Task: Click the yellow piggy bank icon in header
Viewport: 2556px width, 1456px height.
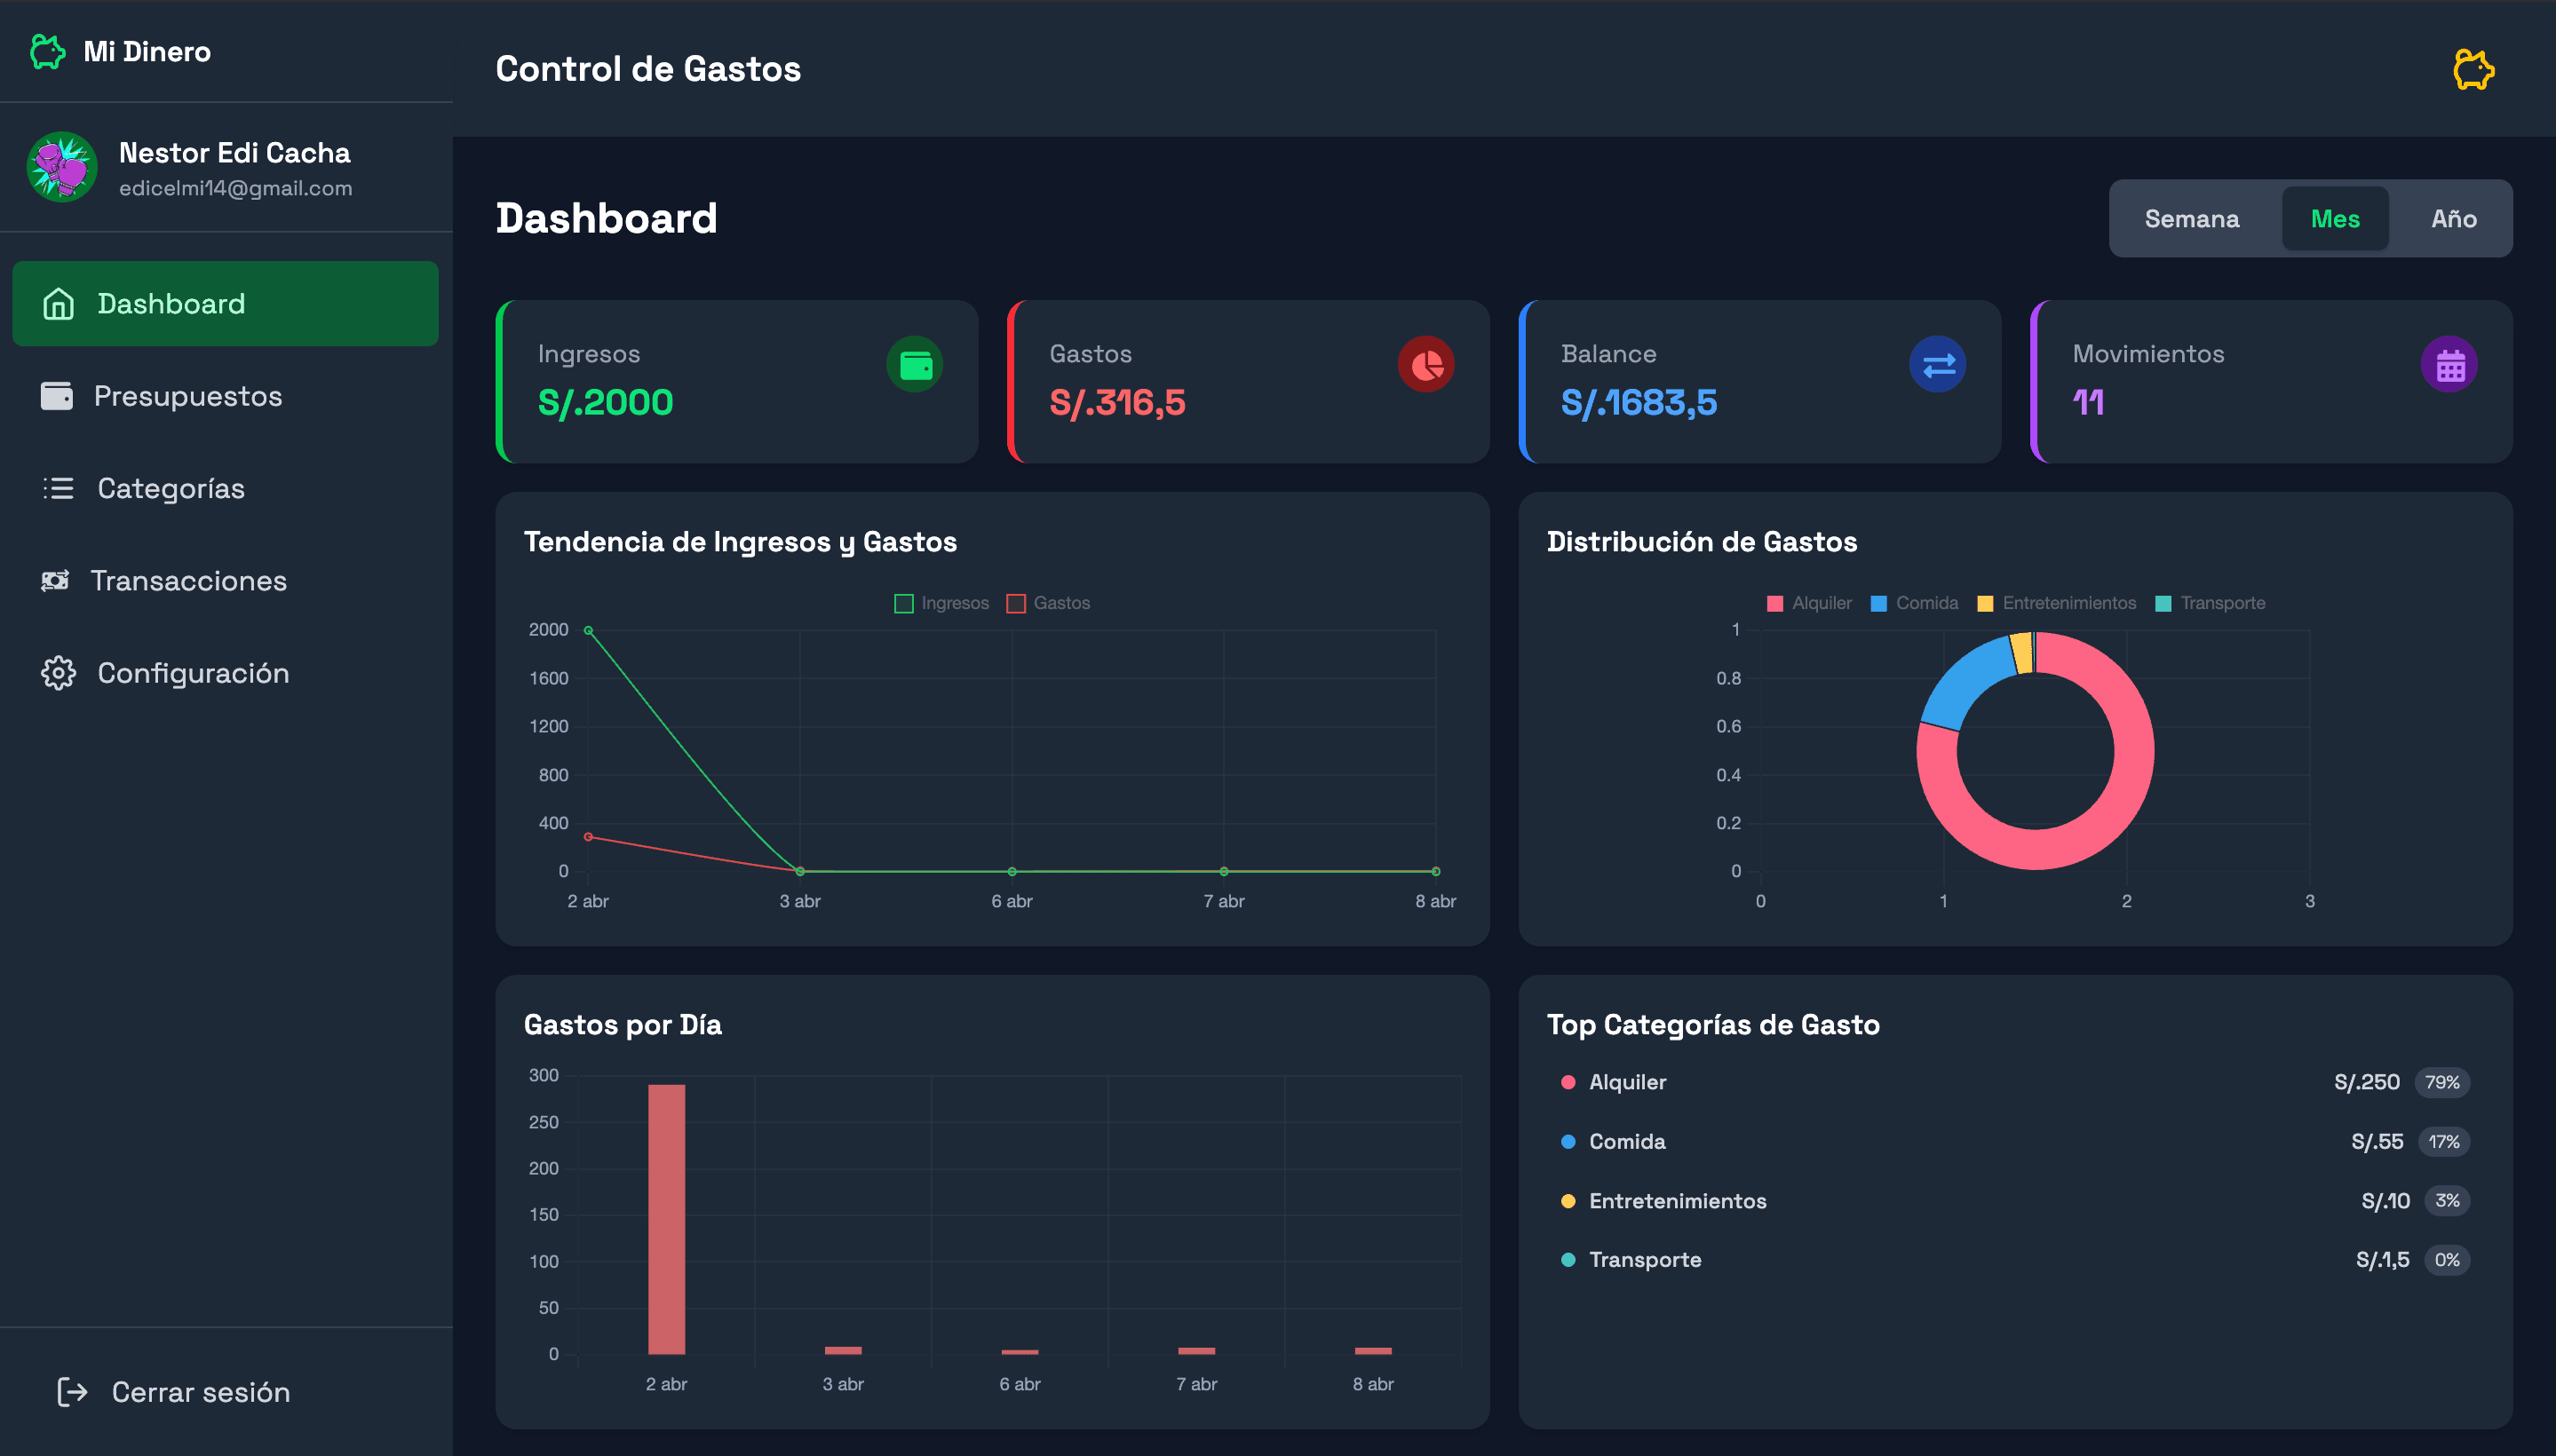Action: point(2474,69)
